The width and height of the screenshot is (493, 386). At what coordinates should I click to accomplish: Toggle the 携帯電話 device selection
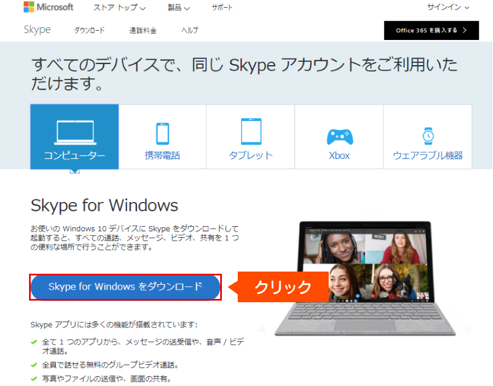[162, 137]
